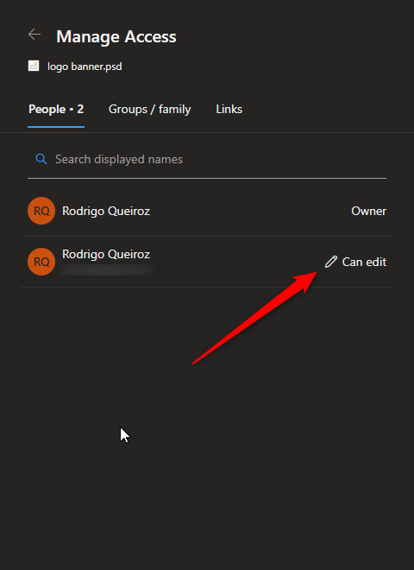This screenshot has height=570, width=414.
Task: Click the number 2 in People tab
Action: (80, 109)
